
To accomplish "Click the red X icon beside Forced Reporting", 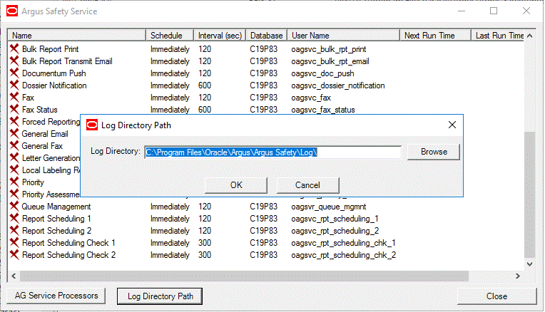I will pos(14,122).
